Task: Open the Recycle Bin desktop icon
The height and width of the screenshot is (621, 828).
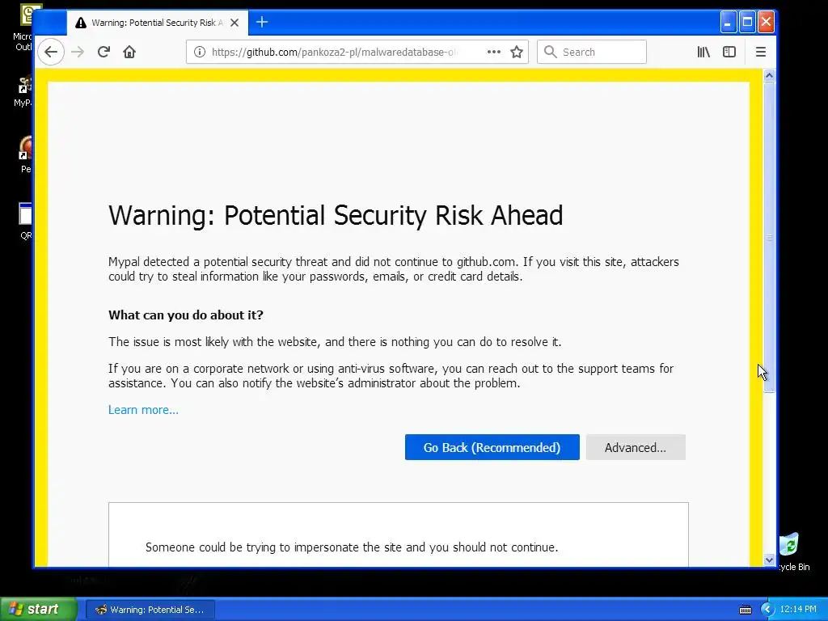Action: coord(792,551)
